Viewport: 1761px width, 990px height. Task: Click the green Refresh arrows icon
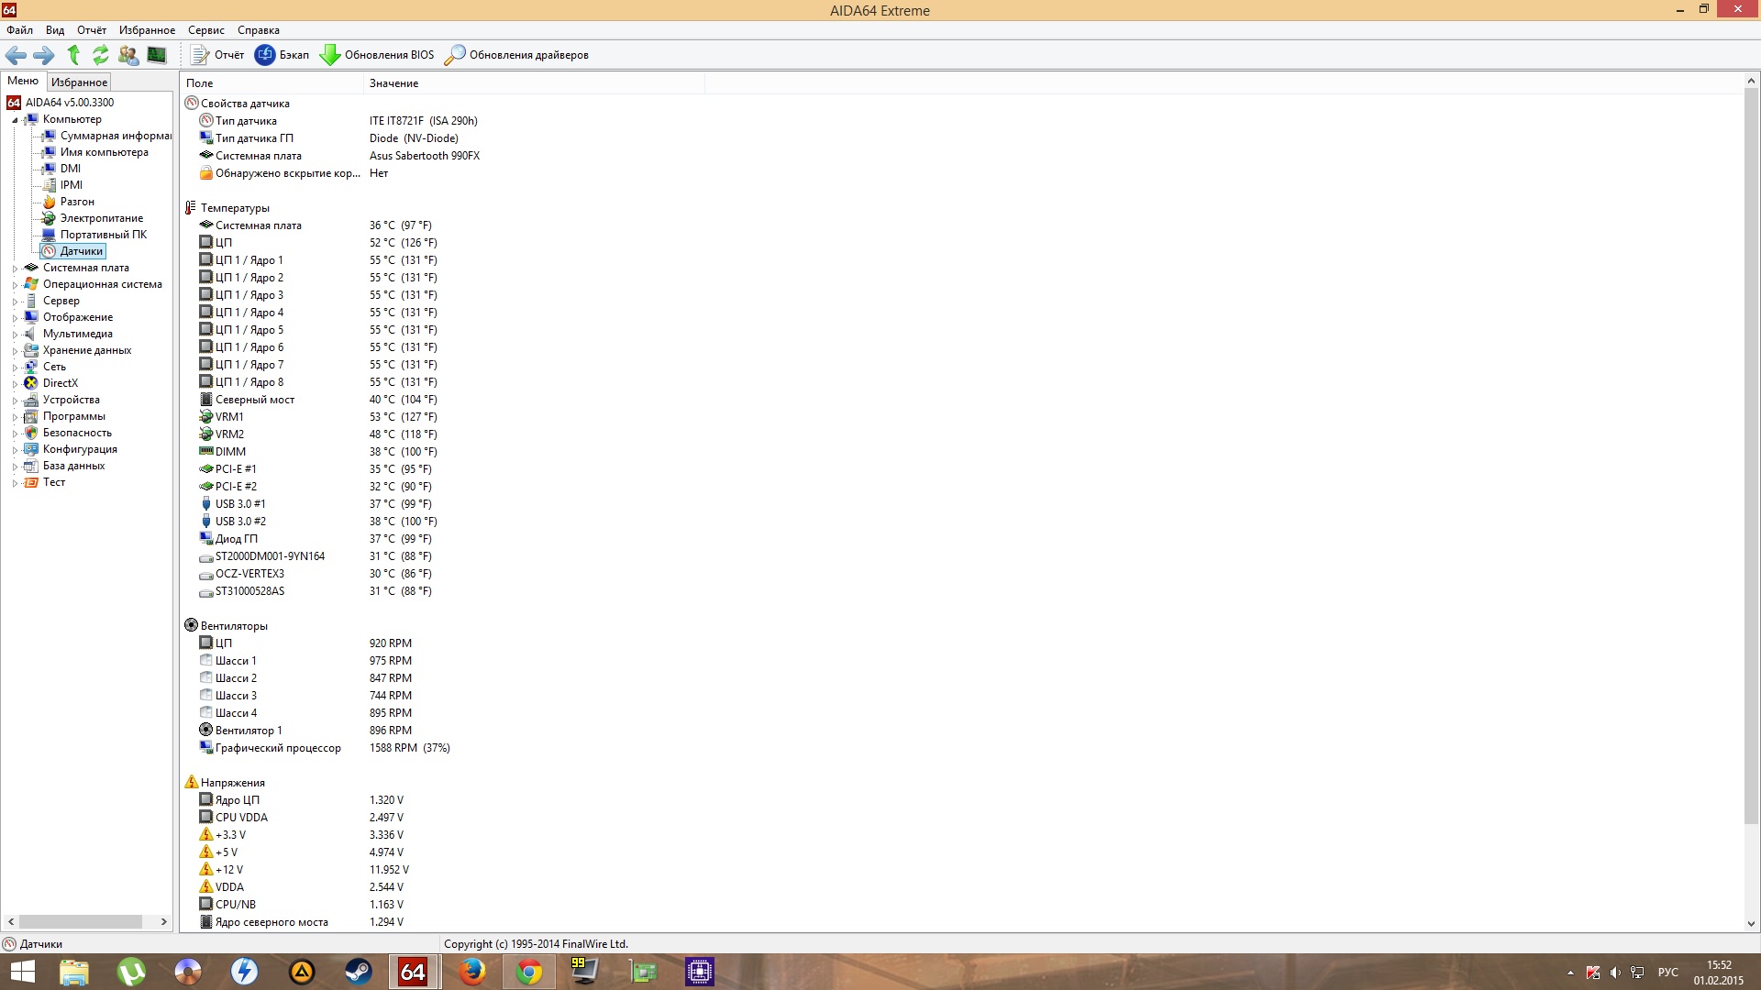point(101,55)
